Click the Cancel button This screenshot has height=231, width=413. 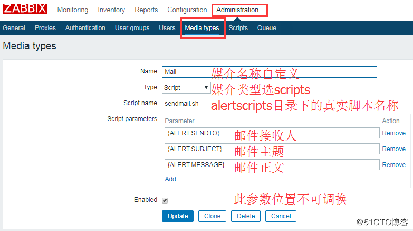(281, 216)
